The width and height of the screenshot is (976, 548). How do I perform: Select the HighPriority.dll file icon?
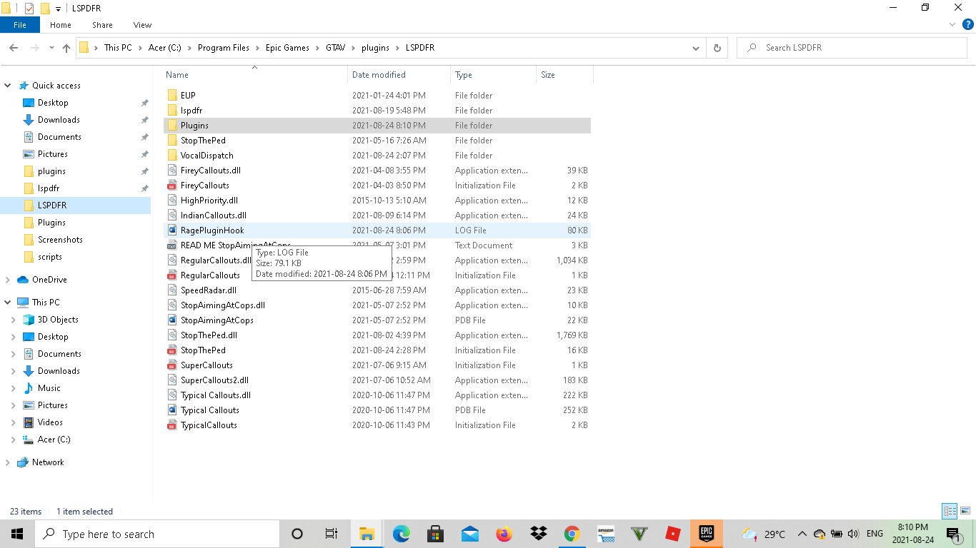point(172,201)
